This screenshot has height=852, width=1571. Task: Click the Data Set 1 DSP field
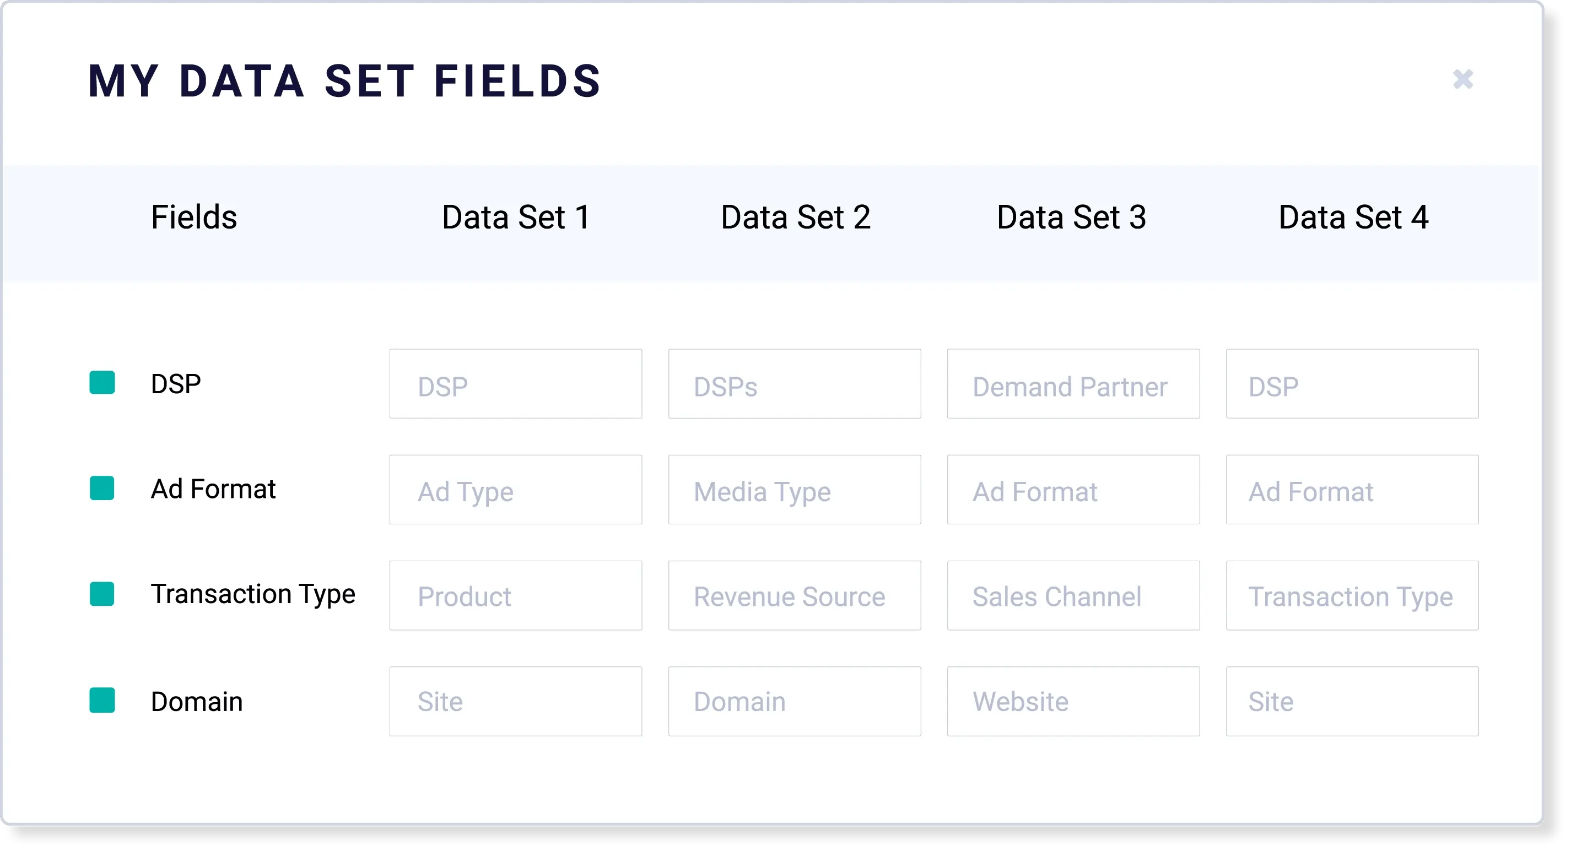pyautogui.click(x=515, y=384)
